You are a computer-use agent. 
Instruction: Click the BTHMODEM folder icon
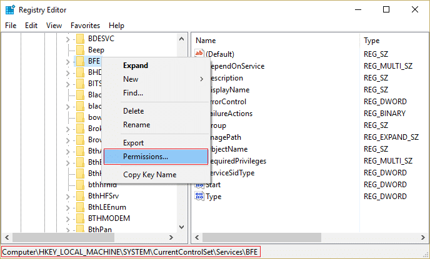point(79,218)
